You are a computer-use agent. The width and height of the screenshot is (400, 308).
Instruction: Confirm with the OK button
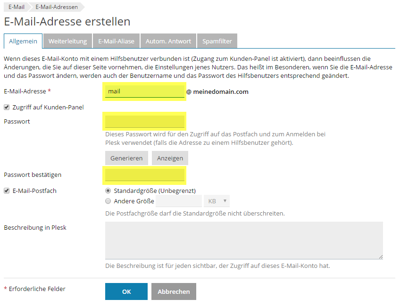(126, 291)
